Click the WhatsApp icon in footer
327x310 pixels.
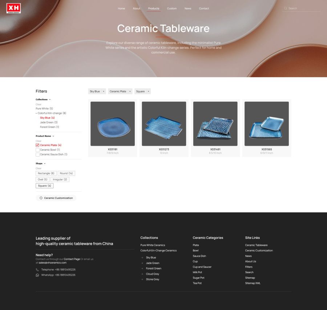(x=37, y=275)
